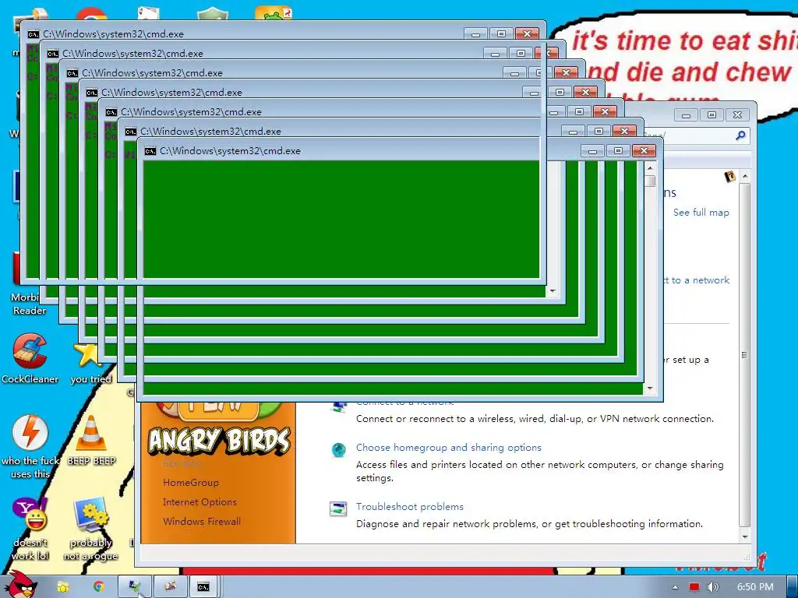Open Windows Firewall from the sidebar
Viewport: 798px width, 598px height.
202,521
